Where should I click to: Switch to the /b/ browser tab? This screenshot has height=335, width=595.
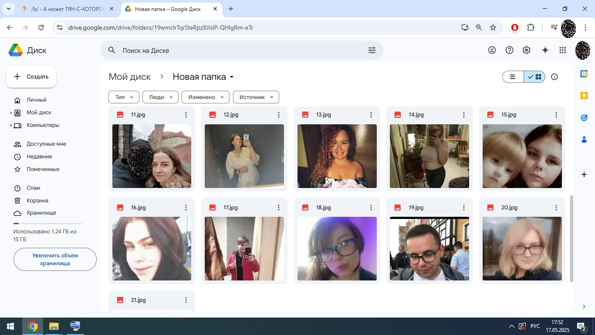68,9
